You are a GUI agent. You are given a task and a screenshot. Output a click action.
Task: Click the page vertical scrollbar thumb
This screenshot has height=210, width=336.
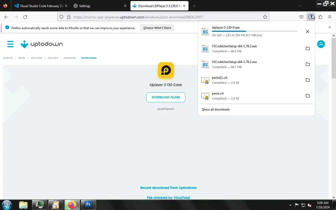(x=334, y=58)
